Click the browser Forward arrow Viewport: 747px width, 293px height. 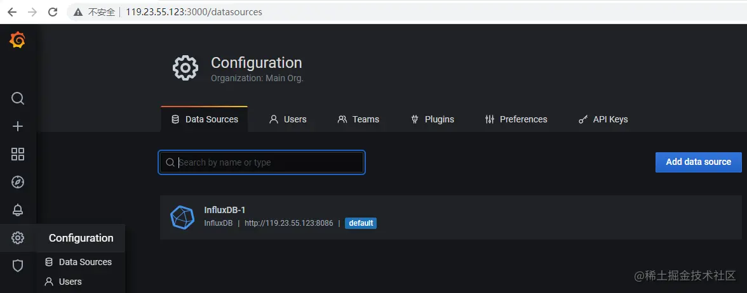pyautogui.click(x=32, y=12)
